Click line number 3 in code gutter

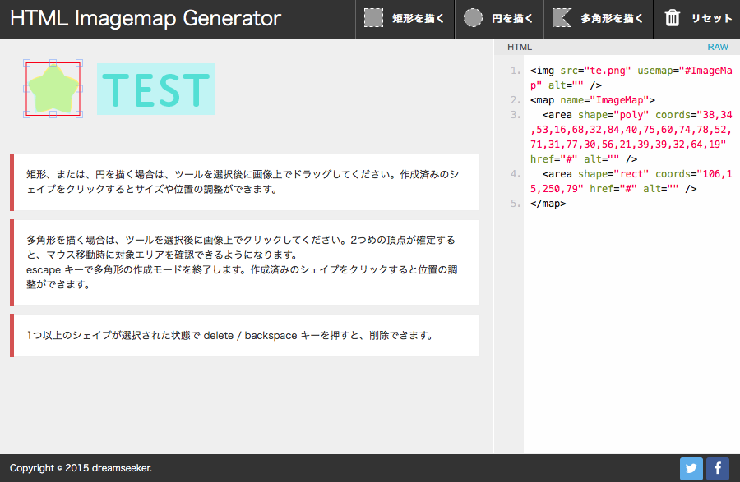pos(516,115)
